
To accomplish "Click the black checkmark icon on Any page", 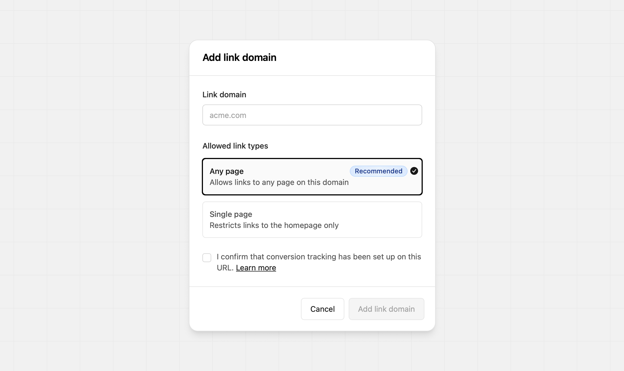I will [x=414, y=171].
